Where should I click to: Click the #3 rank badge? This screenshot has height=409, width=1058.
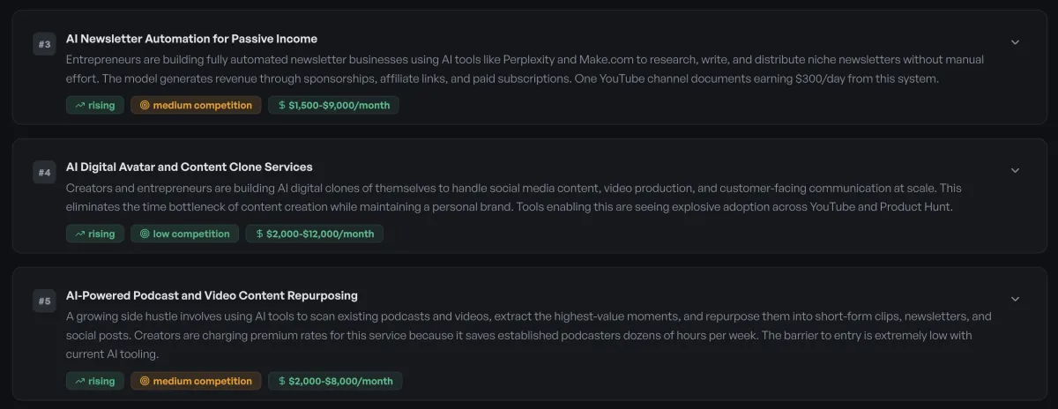click(45, 44)
